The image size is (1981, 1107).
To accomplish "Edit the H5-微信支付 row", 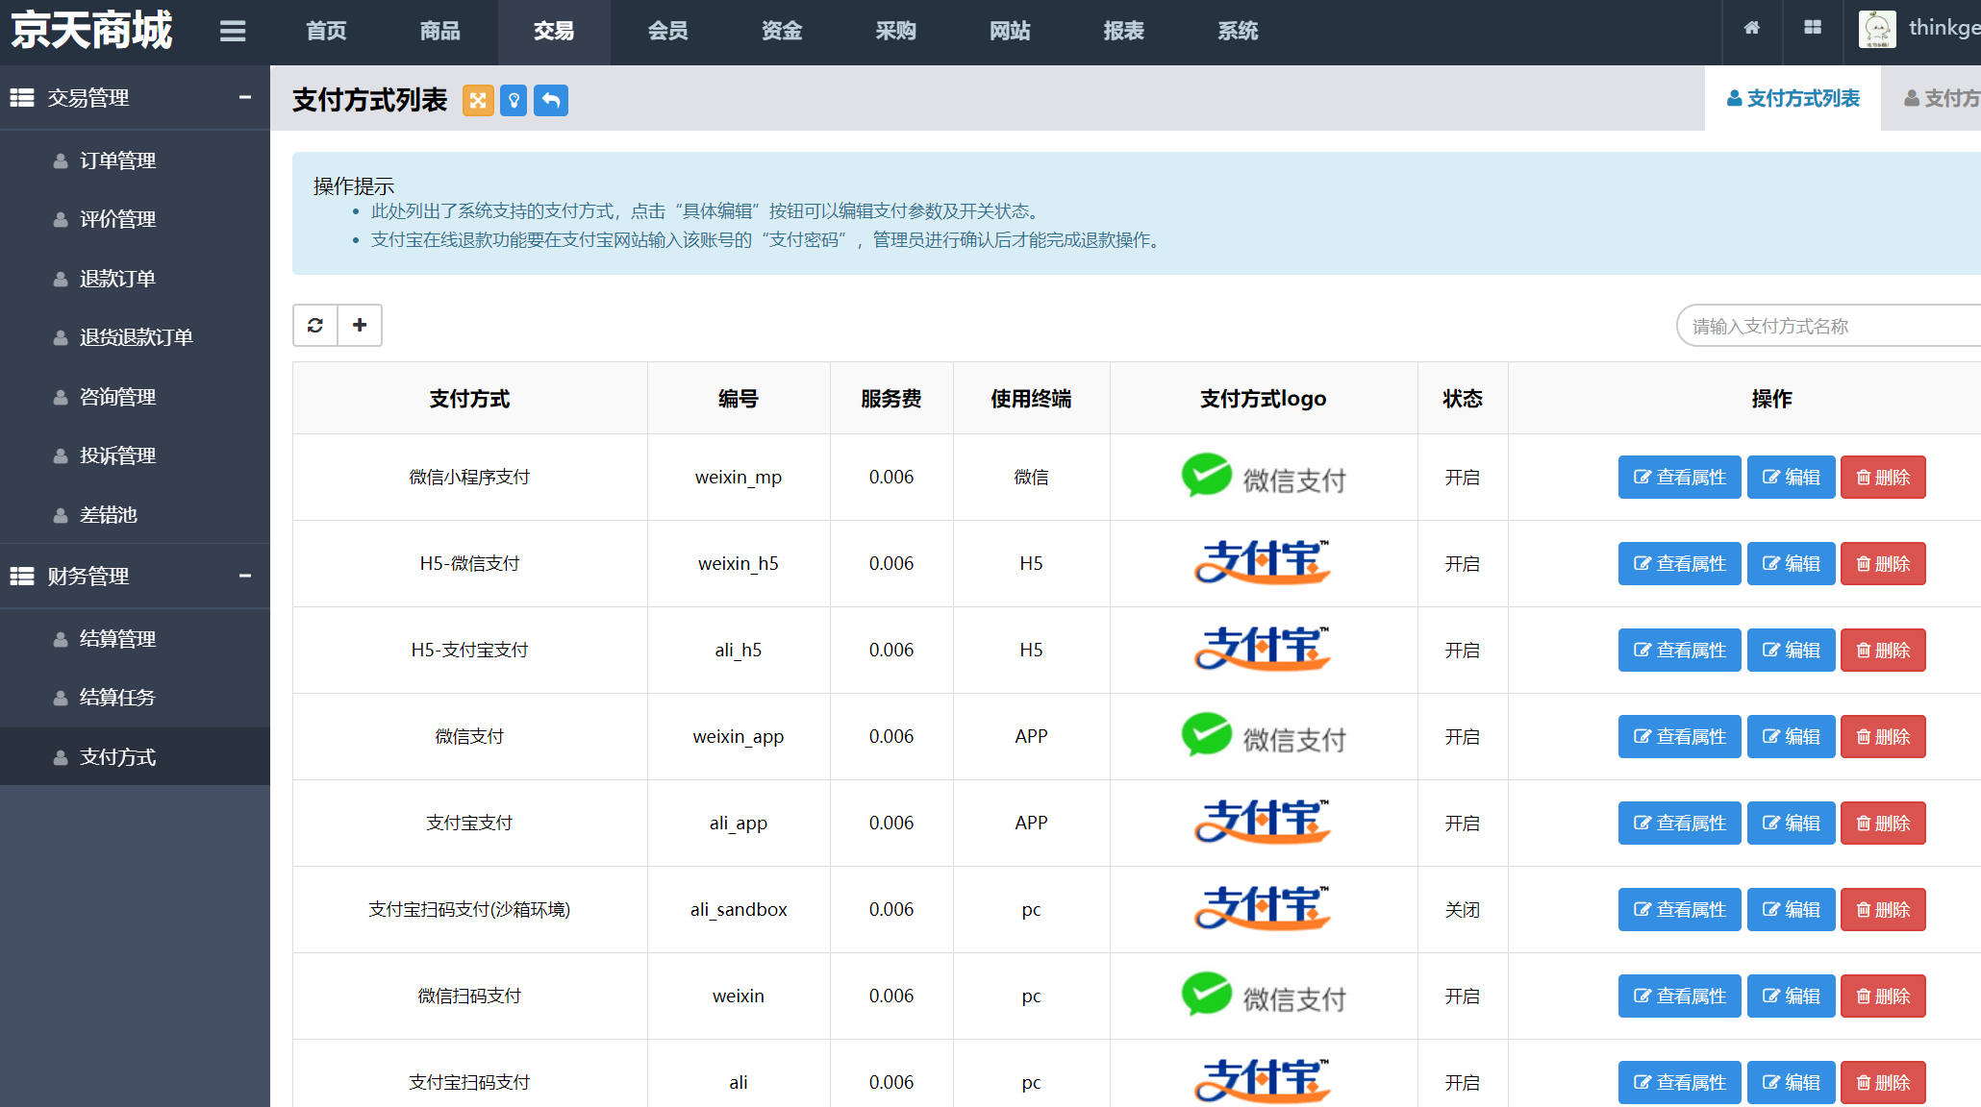I will pos(1791,564).
